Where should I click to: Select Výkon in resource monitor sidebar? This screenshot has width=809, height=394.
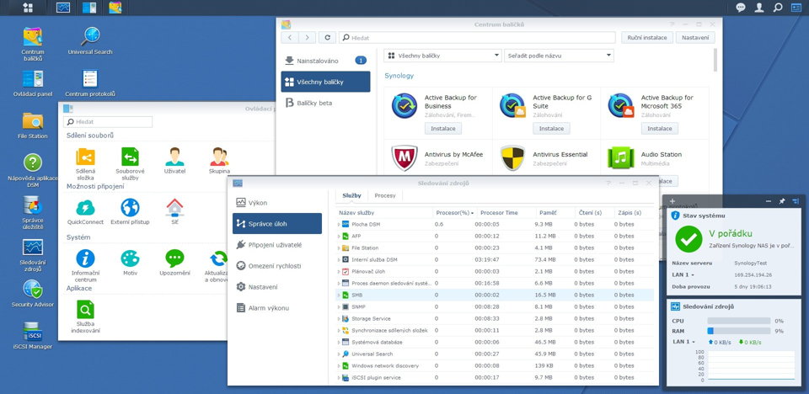click(277, 203)
